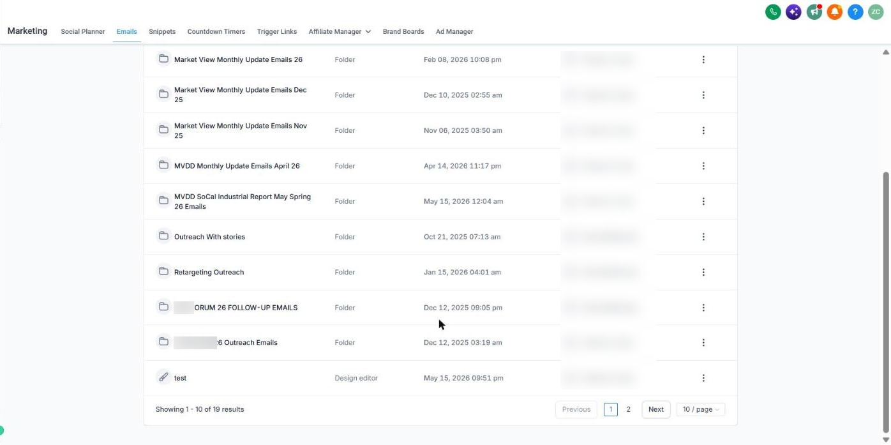Click the scrollbar up arrow
This screenshot has width=891, height=445.
click(885, 52)
